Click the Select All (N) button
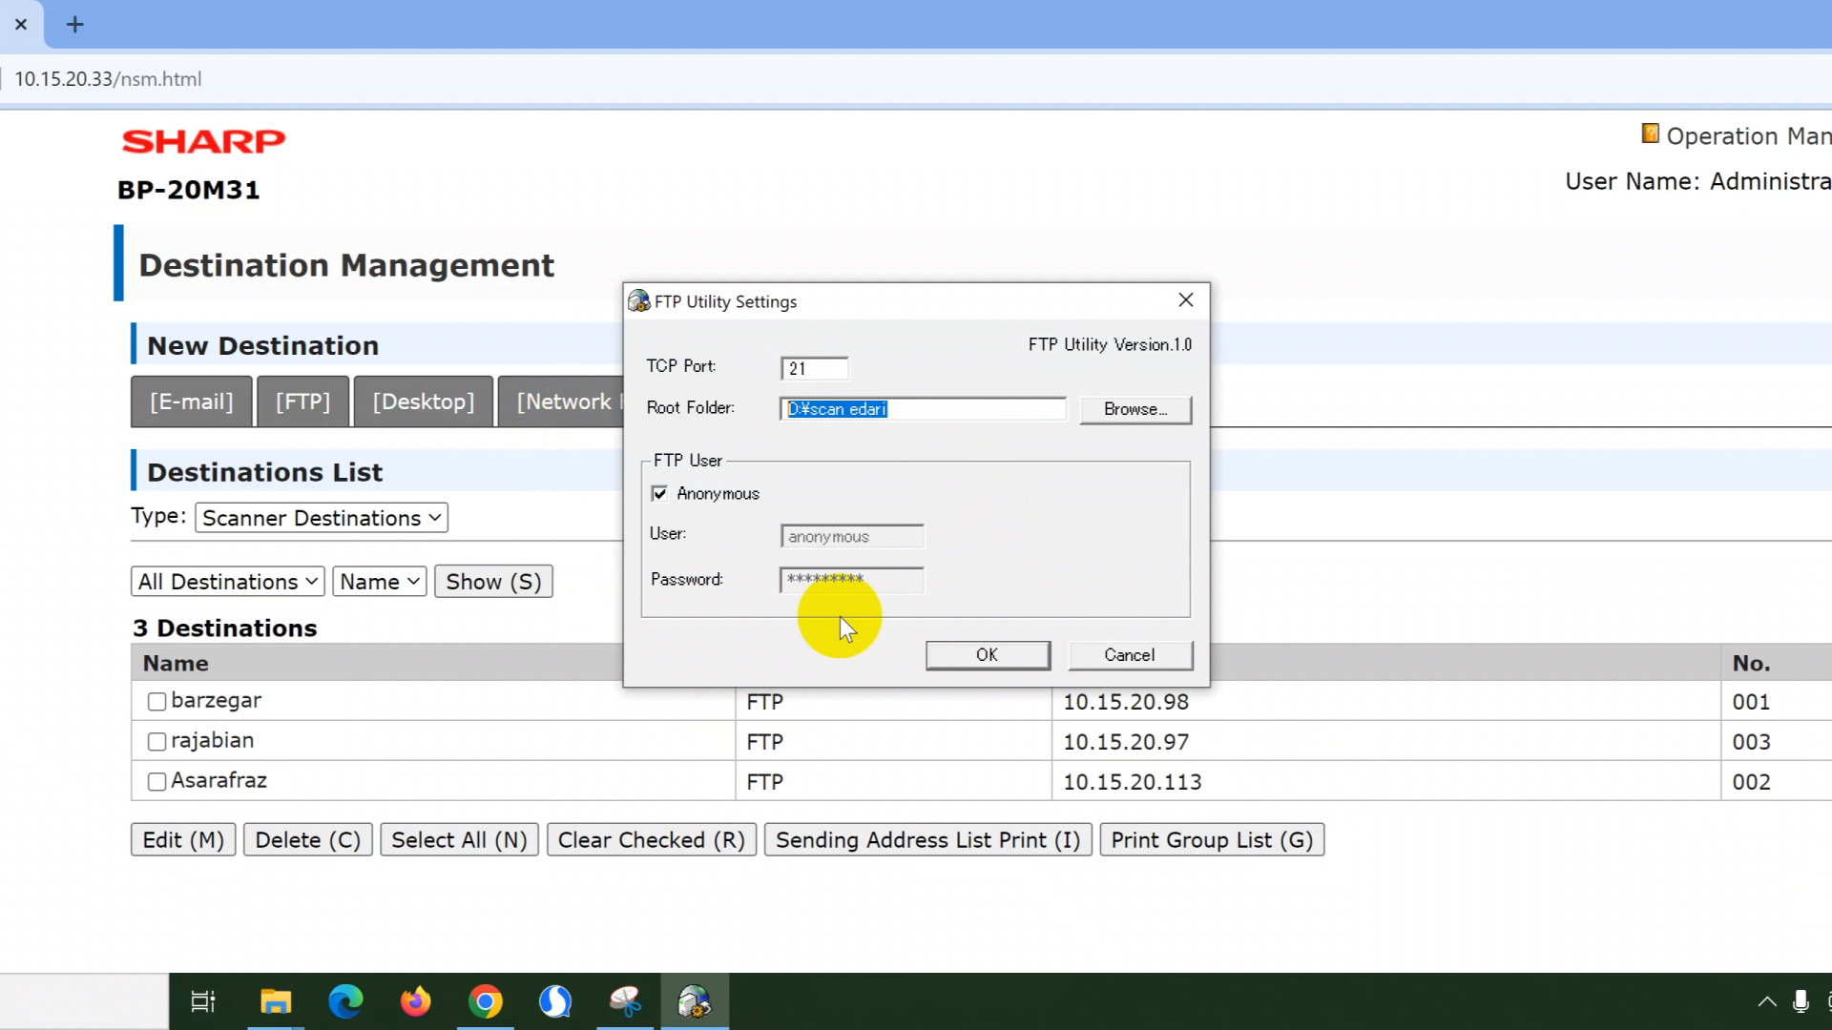This screenshot has height=1030, width=1832. pos(459,840)
